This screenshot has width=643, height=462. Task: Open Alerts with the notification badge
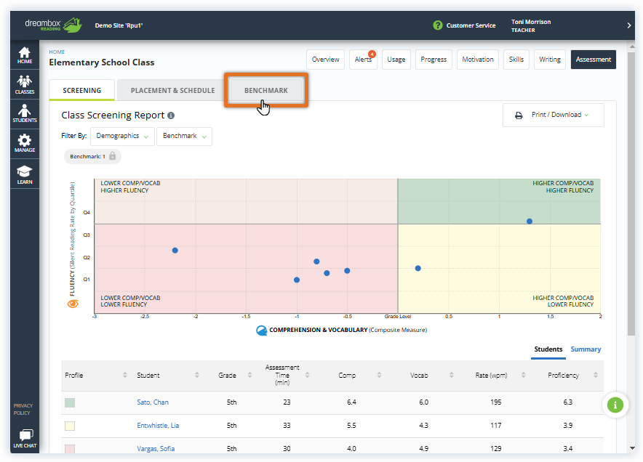coord(363,60)
